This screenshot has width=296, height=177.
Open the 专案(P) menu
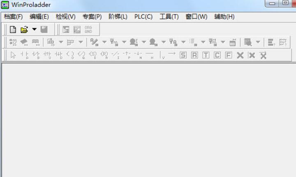[92, 17]
